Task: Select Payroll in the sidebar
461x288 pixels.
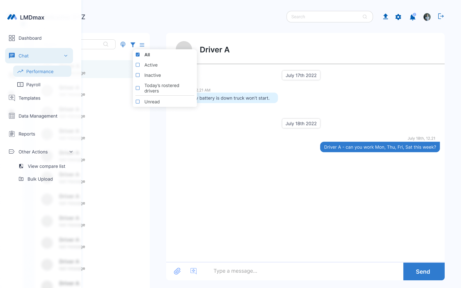Action: pos(33,85)
